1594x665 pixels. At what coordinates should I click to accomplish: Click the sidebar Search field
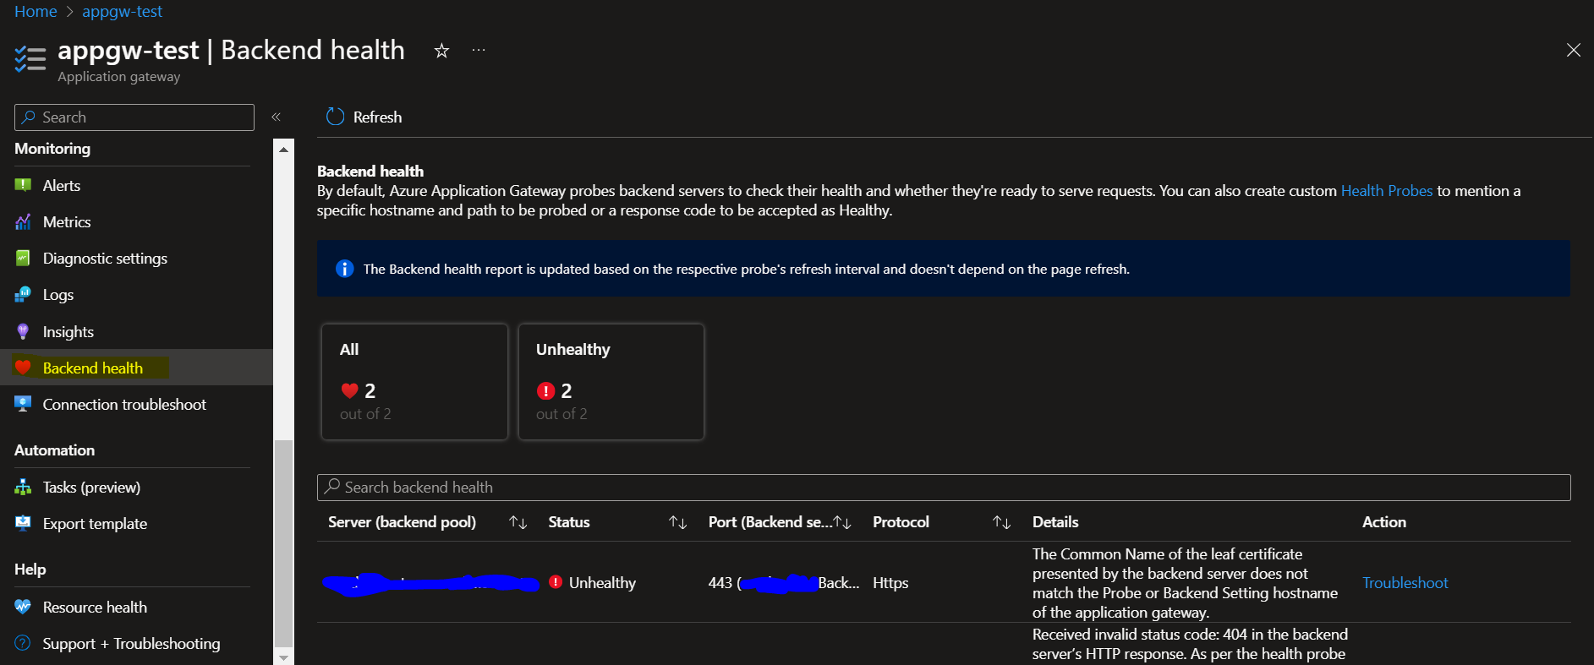[134, 117]
